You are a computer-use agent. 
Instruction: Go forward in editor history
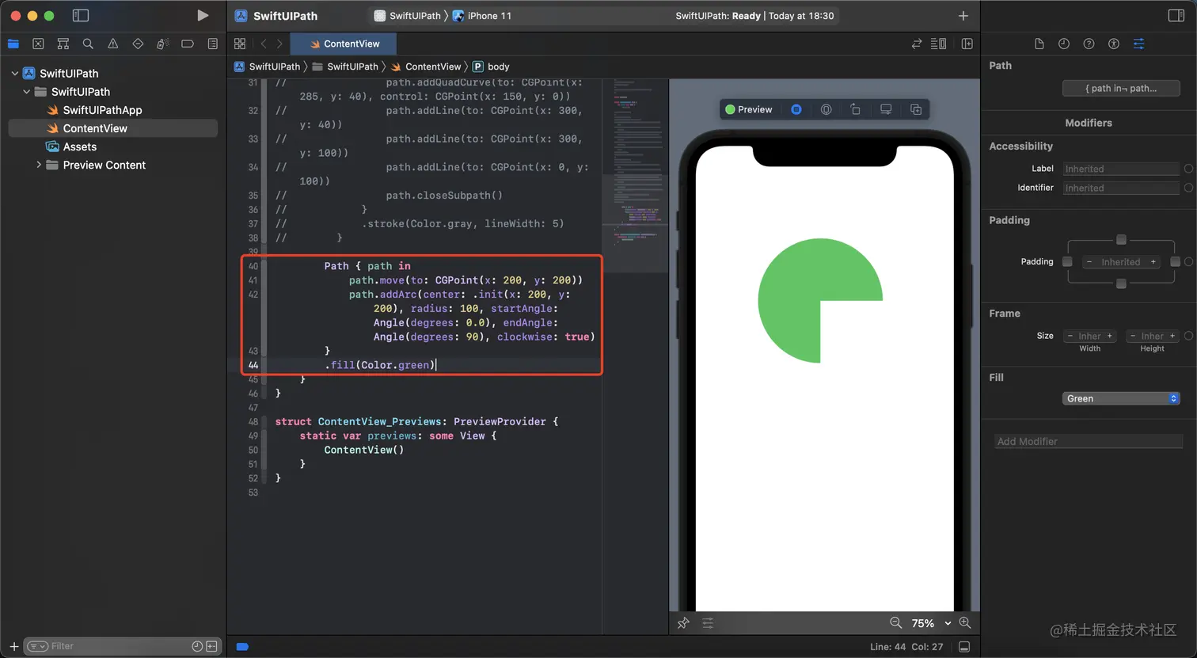[x=279, y=44]
